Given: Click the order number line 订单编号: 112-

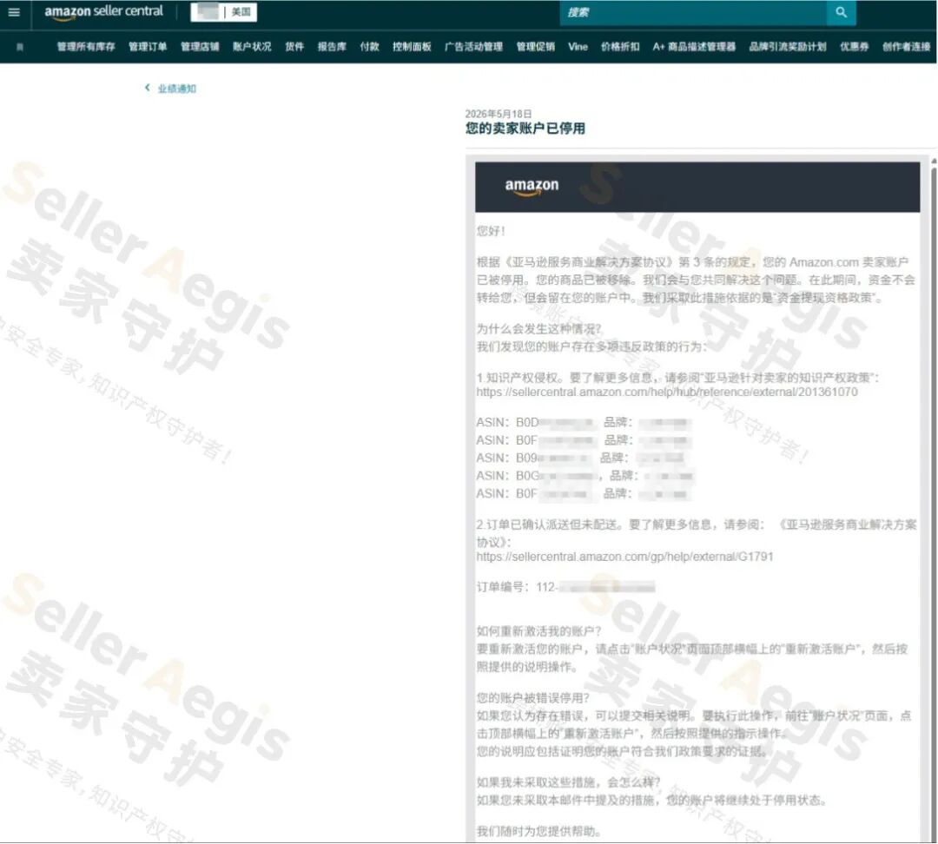Looking at the screenshot, I should pos(565,587).
